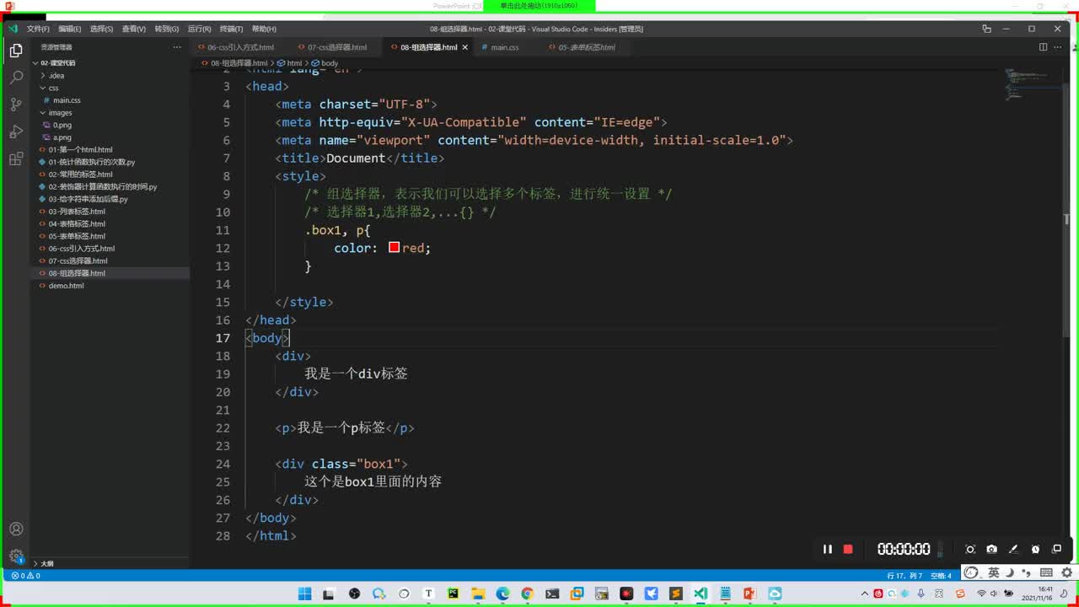Open the 查看(V) menu
Screen dimensions: 1079x607
(x=133, y=29)
